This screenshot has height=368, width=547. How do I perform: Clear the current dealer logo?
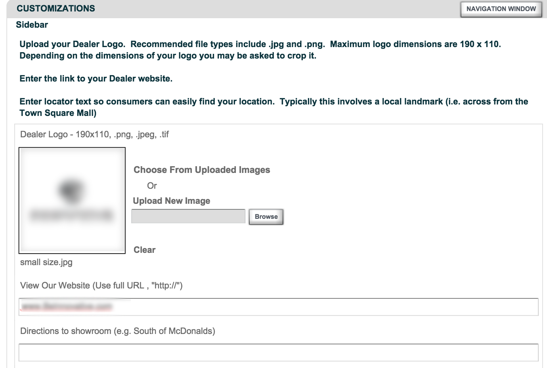pos(144,250)
